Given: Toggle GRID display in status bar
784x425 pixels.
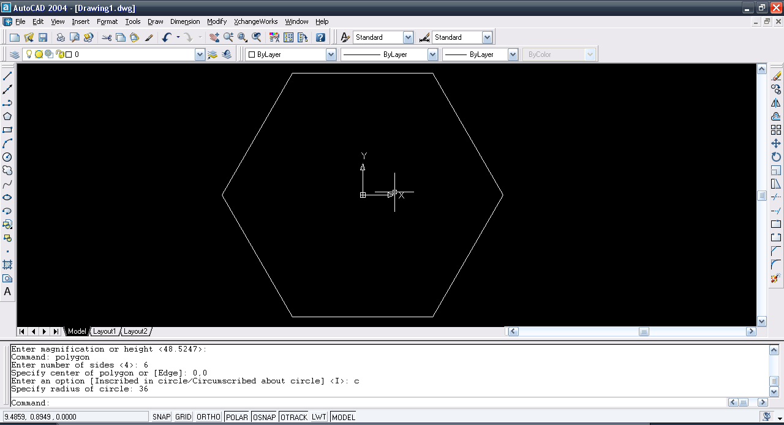Looking at the screenshot, I should (184, 417).
